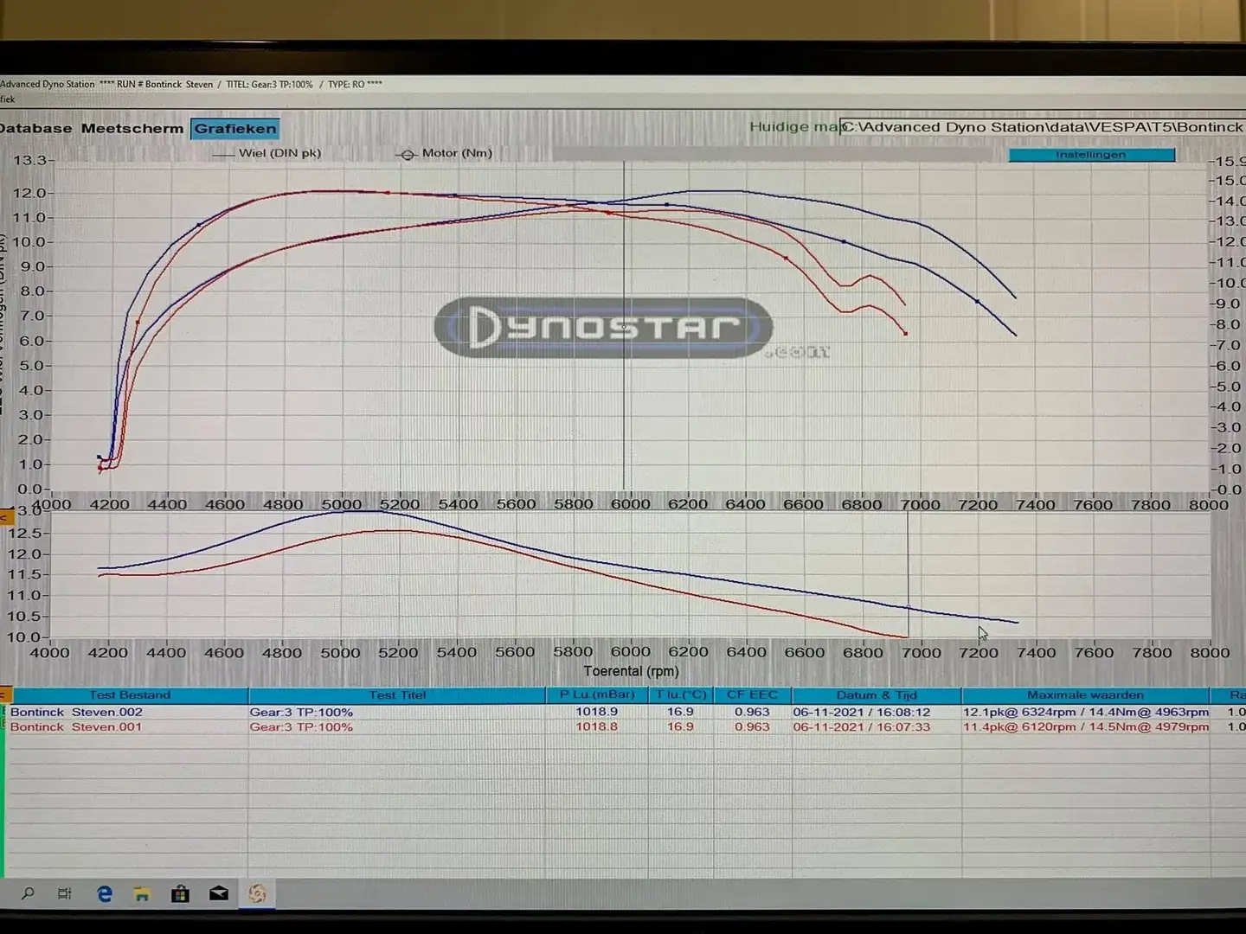
Task: Click the current folder path field
Action: coord(1042,127)
